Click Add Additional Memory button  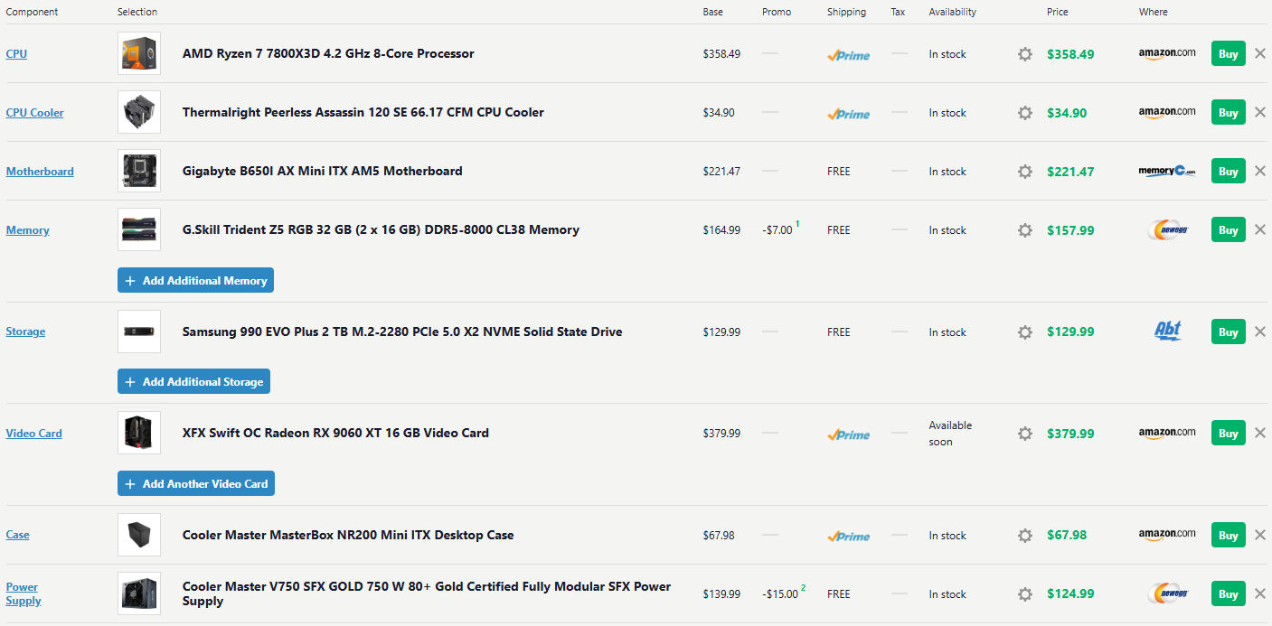(x=195, y=280)
